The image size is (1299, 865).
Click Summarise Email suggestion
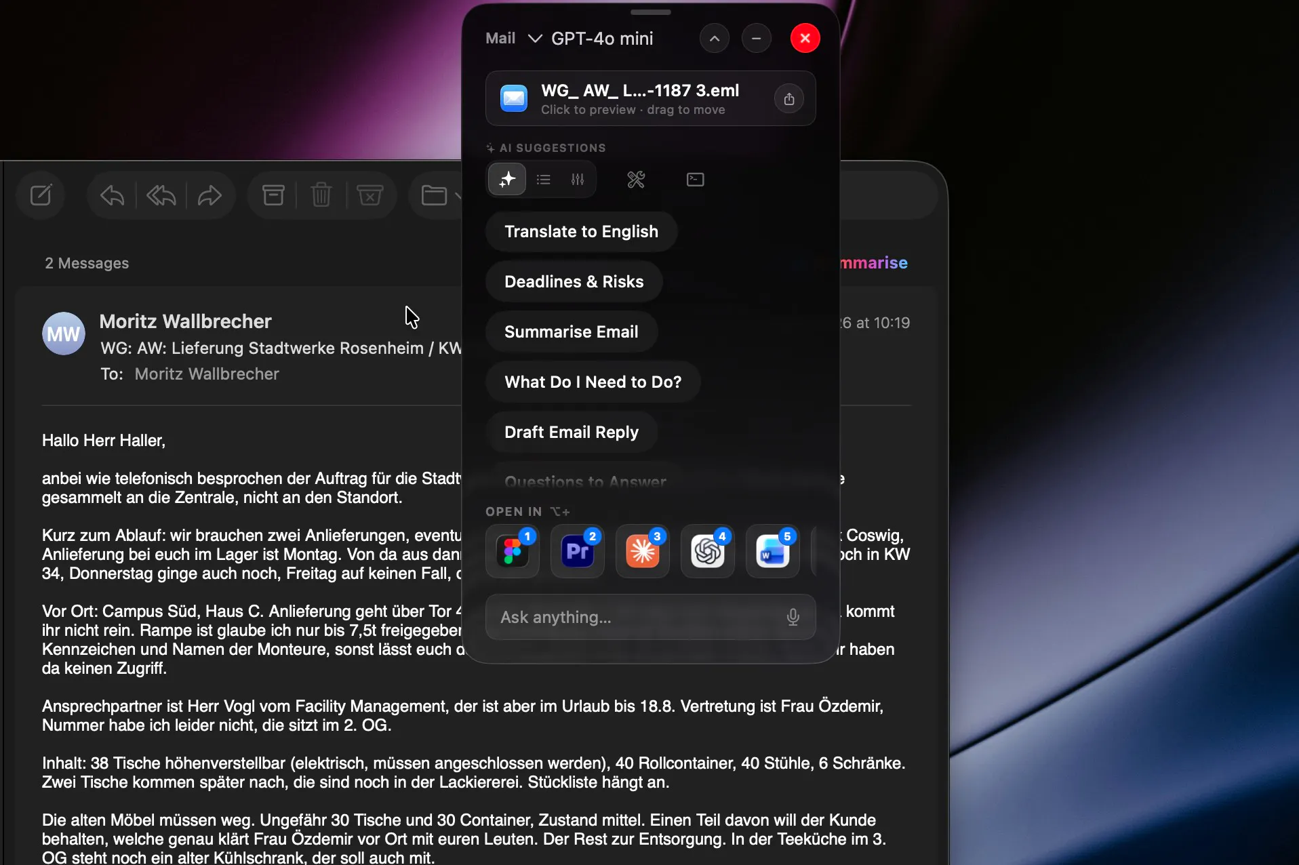click(x=572, y=332)
